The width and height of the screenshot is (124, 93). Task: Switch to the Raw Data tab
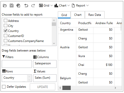click(95, 15)
